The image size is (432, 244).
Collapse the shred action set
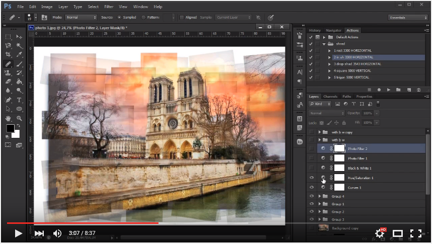click(x=324, y=44)
